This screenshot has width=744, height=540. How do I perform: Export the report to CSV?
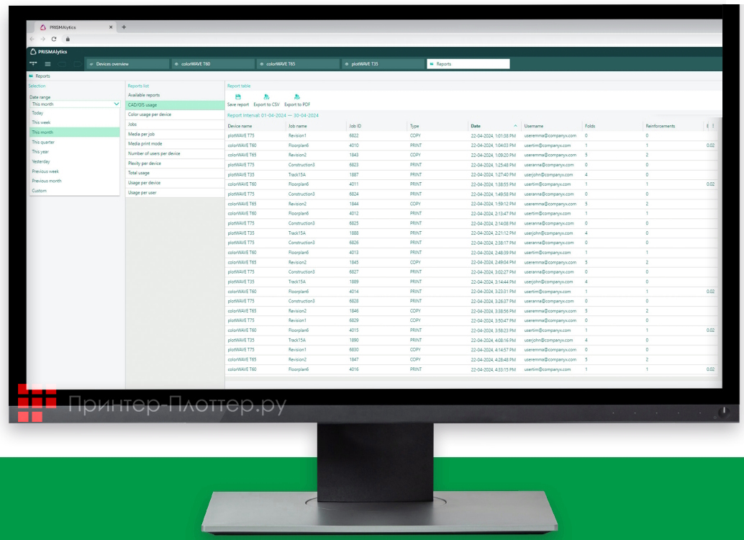(266, 96)
